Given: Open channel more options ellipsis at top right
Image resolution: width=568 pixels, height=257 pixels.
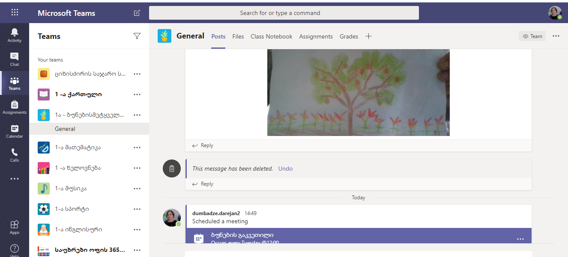Looking at the screenshot, I should (556, 36).
